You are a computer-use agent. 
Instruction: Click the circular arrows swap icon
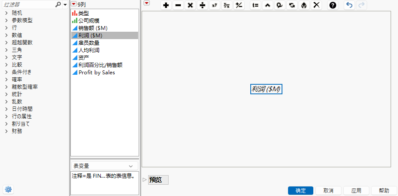(x=292, y=5)
